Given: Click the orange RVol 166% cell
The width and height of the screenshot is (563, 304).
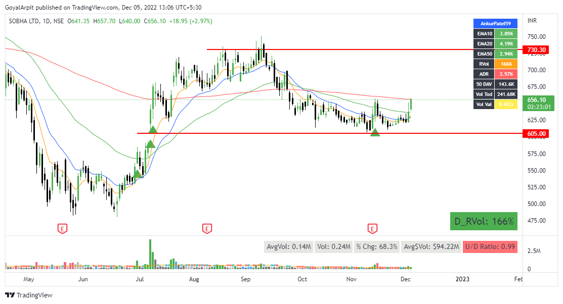Looking at the screenshot, I should pos(506,64).
